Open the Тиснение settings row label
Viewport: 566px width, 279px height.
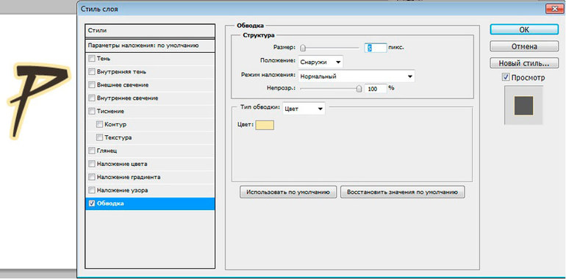tap(110, 111)
